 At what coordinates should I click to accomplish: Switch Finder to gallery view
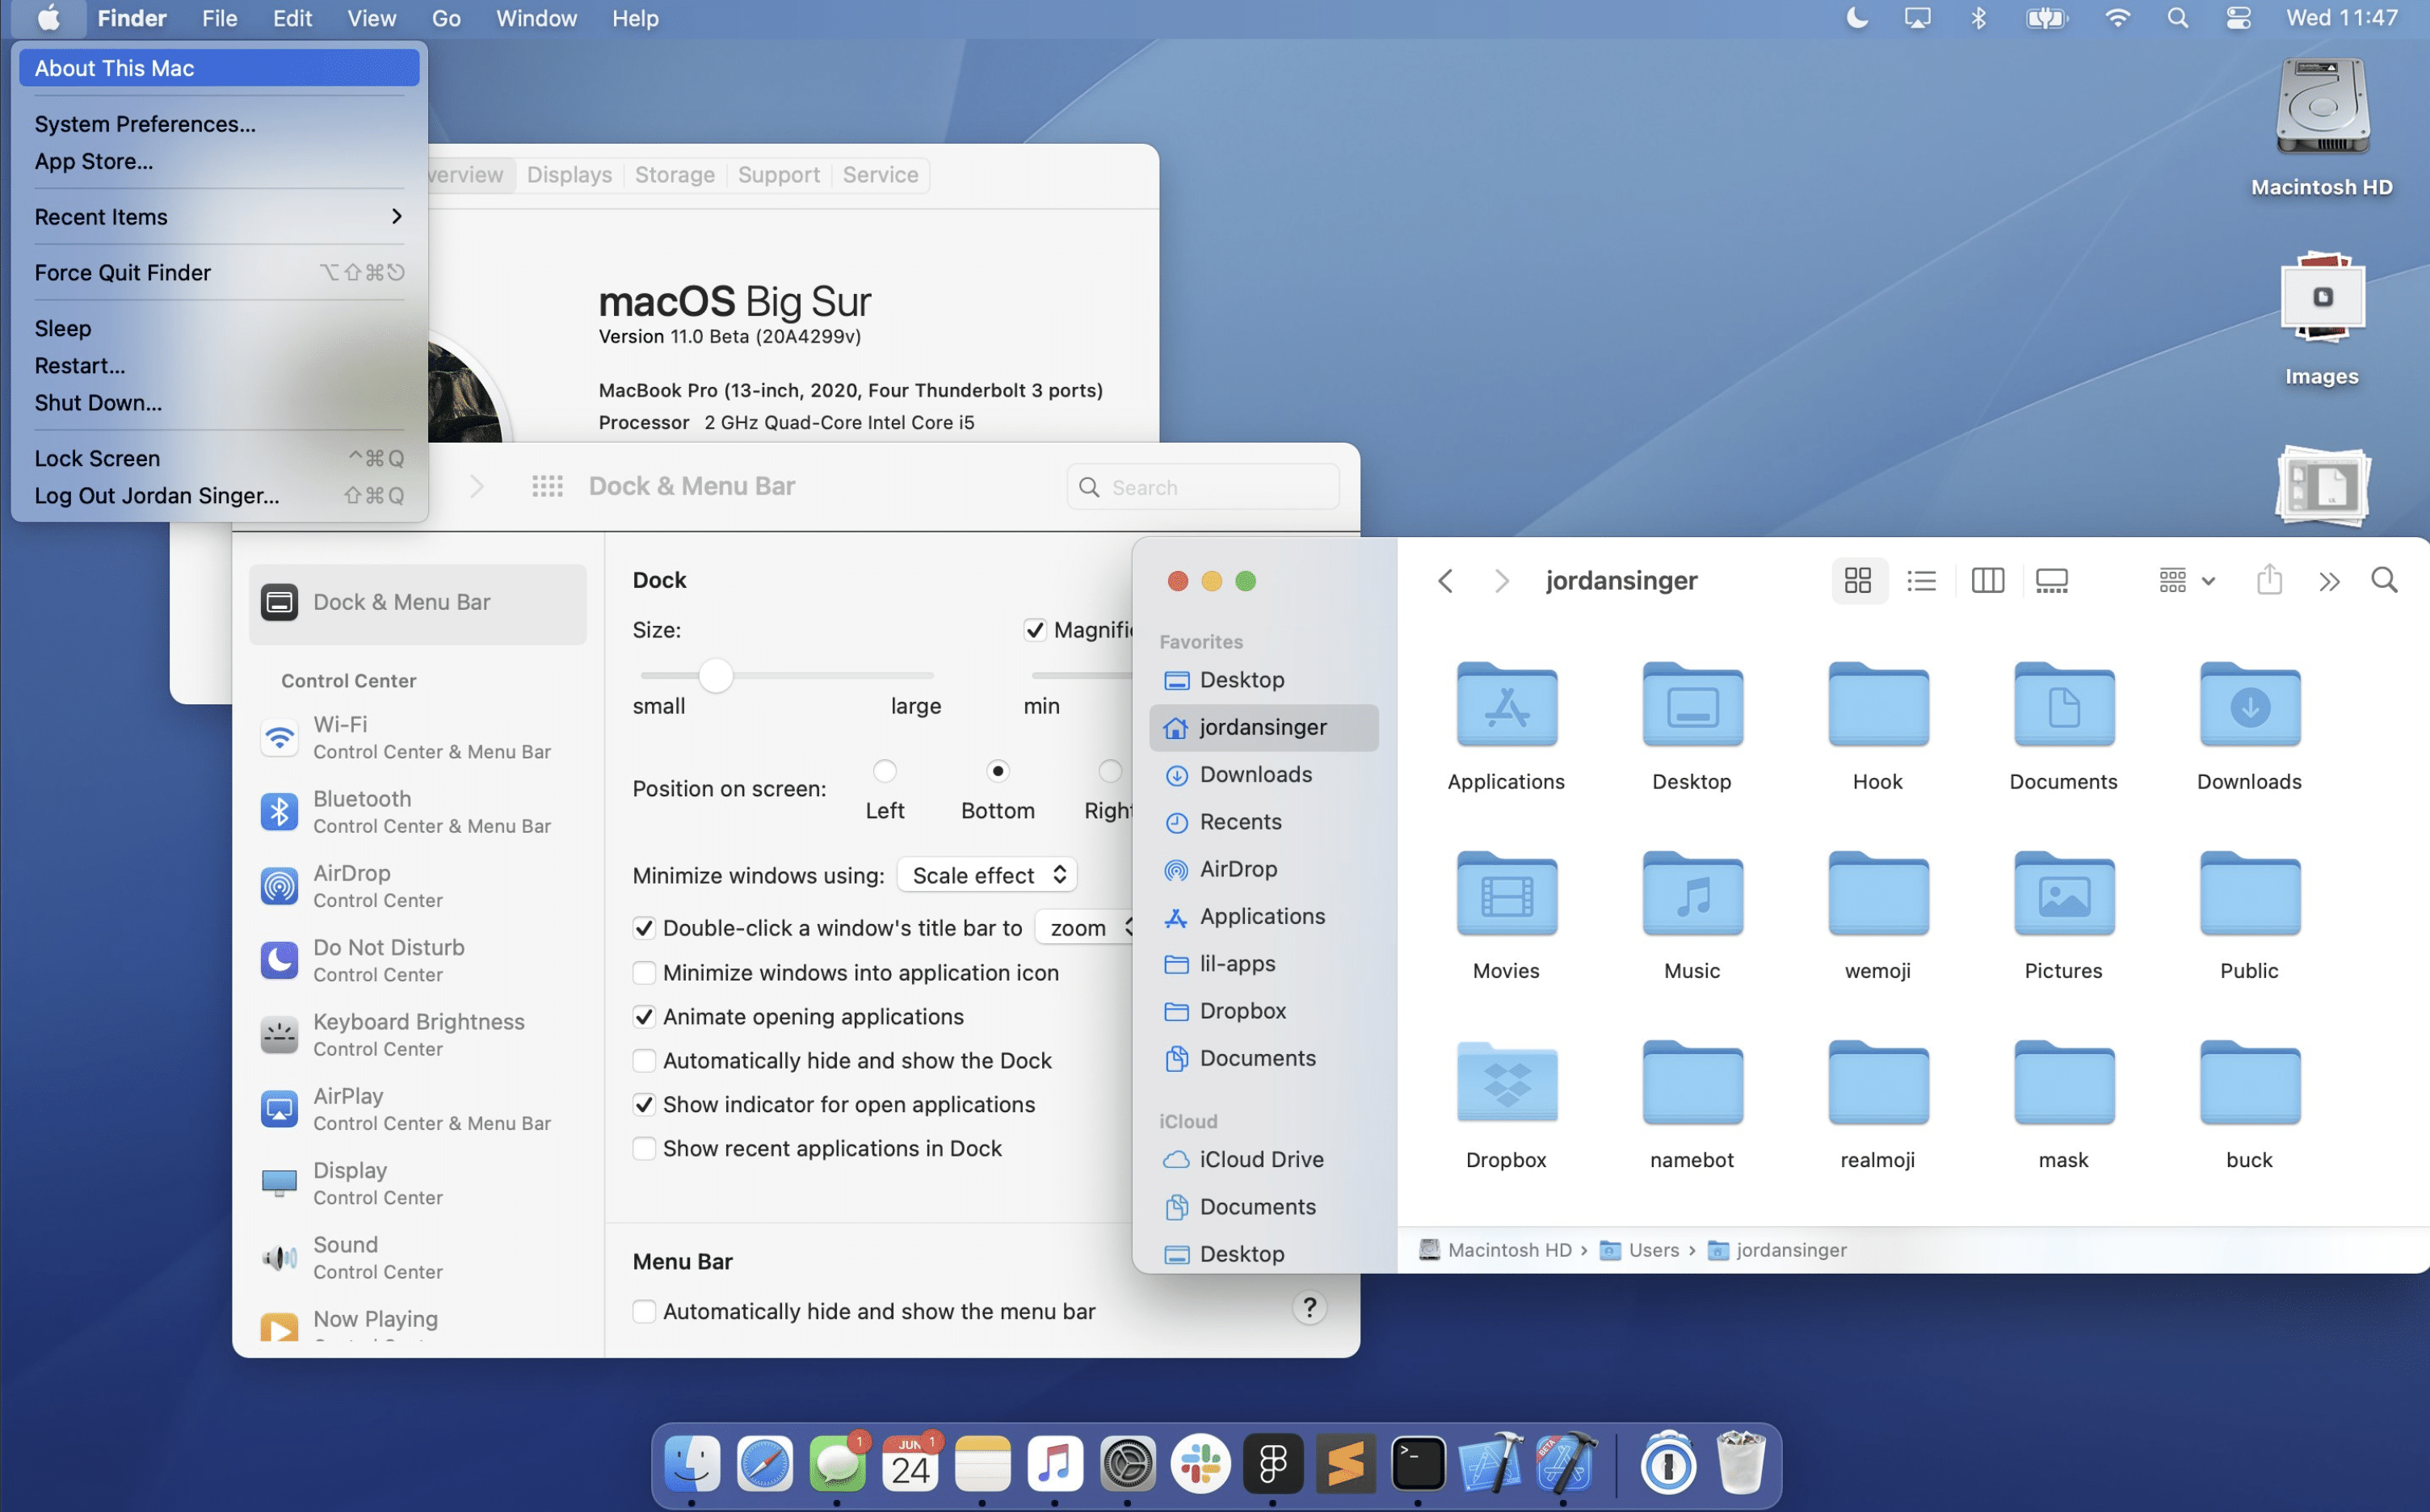2052,580
